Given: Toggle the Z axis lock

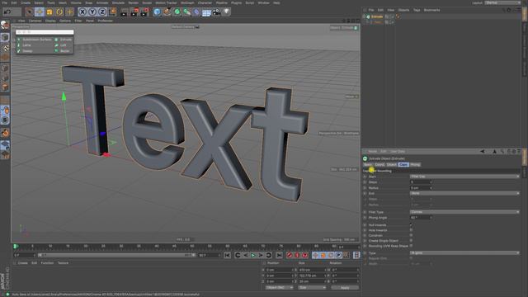Looking at the screenshot, I should tap(102, 12).
